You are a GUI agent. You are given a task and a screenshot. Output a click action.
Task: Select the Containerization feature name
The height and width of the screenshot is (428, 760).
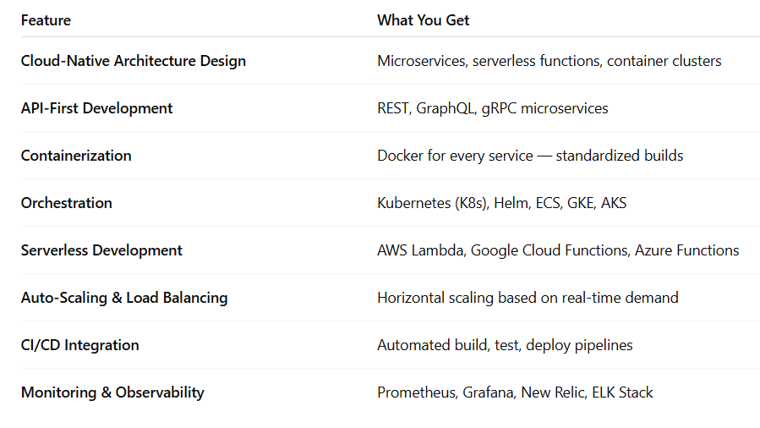pyautogui.click(x=76, y=156)
